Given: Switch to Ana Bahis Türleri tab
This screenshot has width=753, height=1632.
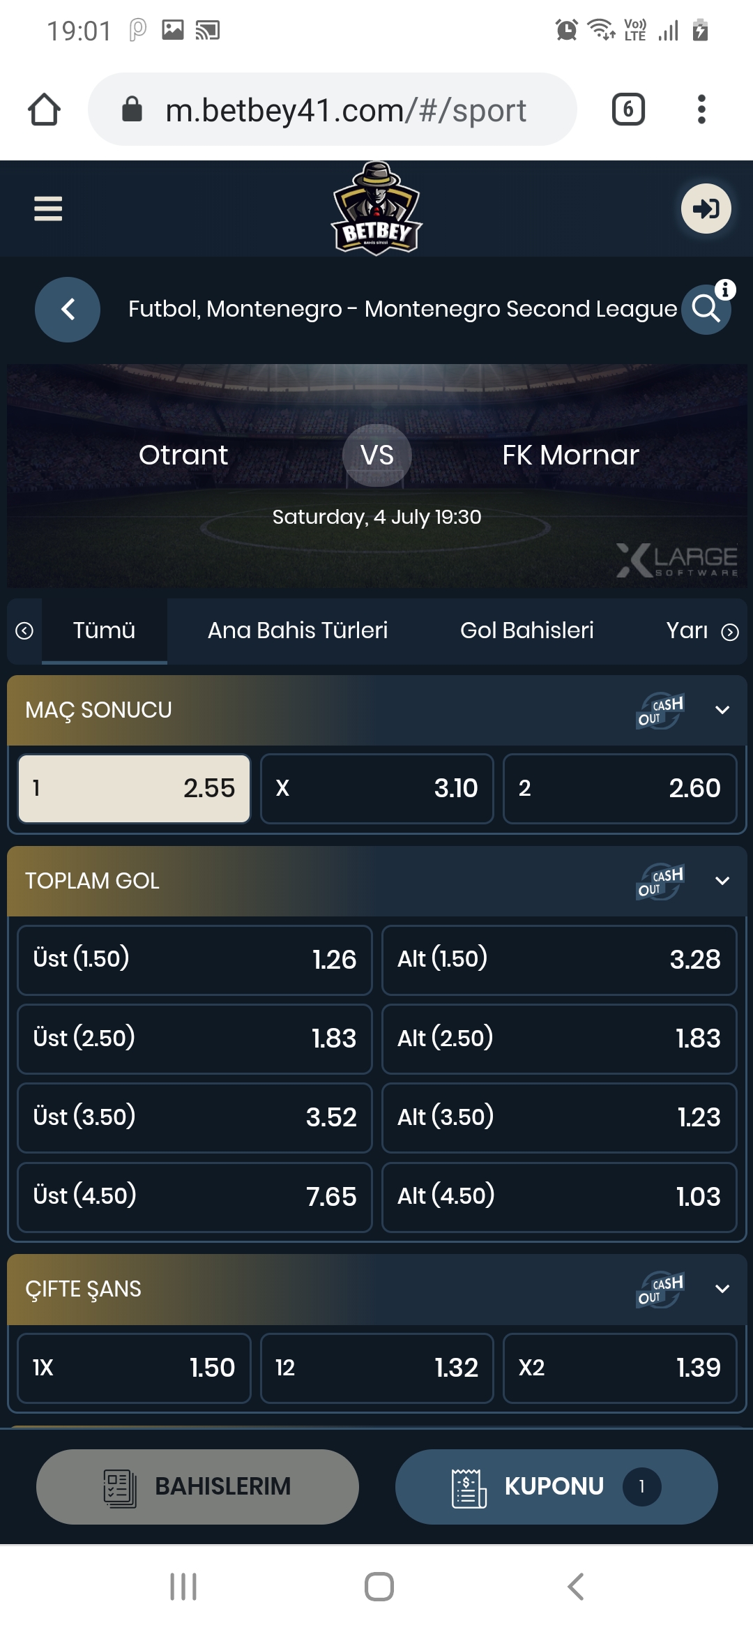Looking at the screenshot, I should [x=298, y=630].
